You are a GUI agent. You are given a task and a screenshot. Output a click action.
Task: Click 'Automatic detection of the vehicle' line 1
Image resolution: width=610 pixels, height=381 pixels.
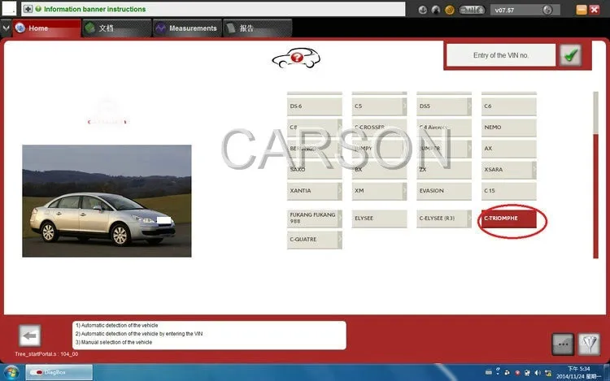click(116, 326)
